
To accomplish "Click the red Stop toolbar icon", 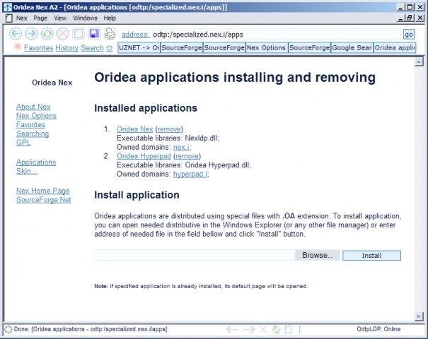I will pos(63,34).
